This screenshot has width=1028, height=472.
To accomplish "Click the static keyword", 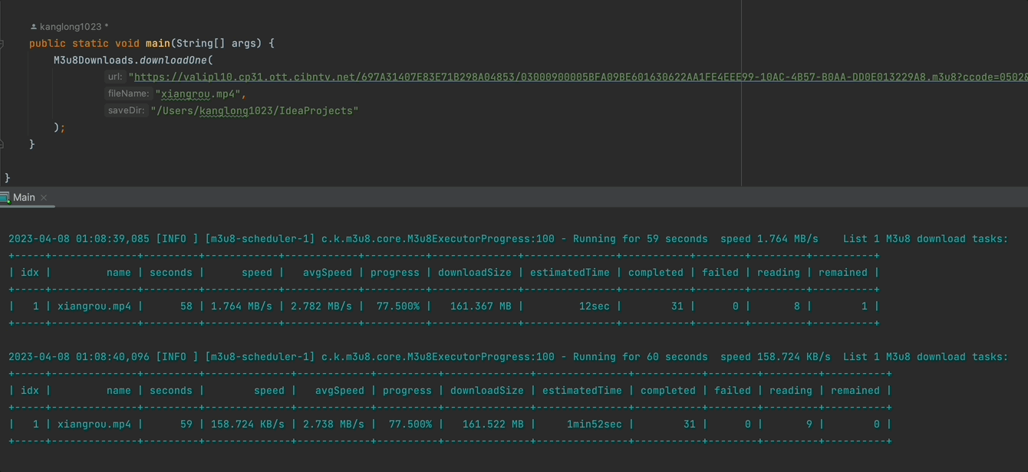I will pyautogui.click(x=91, y=44).
